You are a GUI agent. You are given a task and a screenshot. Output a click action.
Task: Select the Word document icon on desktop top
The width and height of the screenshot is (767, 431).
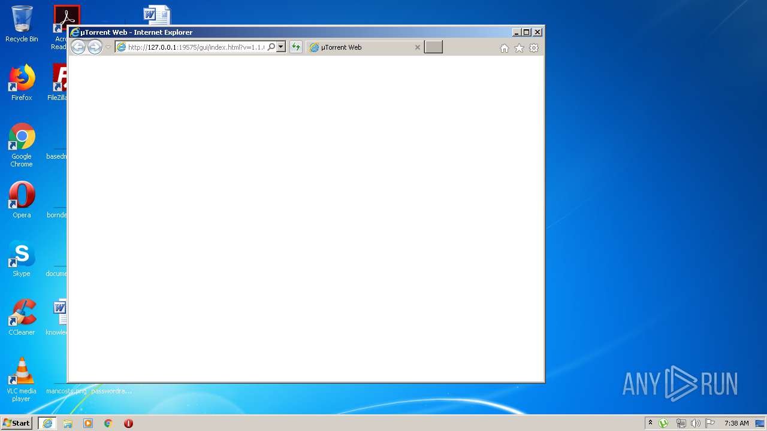click(157, 15)
